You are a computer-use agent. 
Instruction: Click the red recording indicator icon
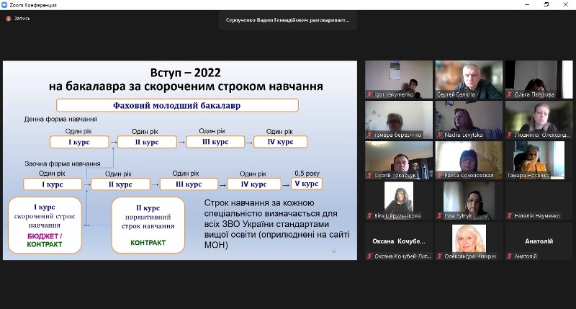[9, 19]
